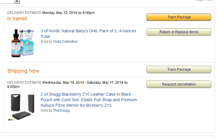Click the Snugg leather case thumbnail
Viewport: 217px width, 139px height.
point(23,106)
